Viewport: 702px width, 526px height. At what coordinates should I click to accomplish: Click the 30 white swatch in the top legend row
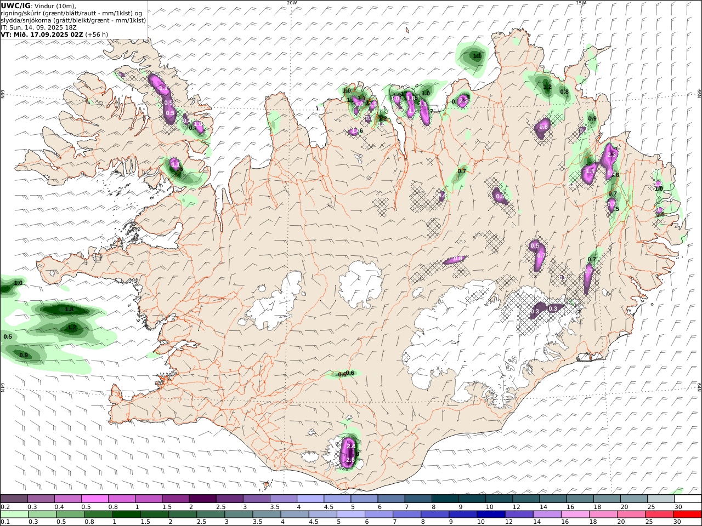(x=687, y=499)
